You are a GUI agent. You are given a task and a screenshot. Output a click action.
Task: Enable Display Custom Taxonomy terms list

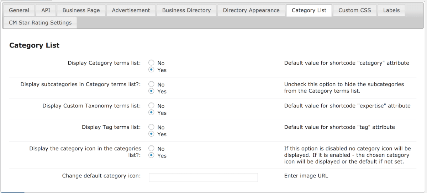(x=151, y=112)
